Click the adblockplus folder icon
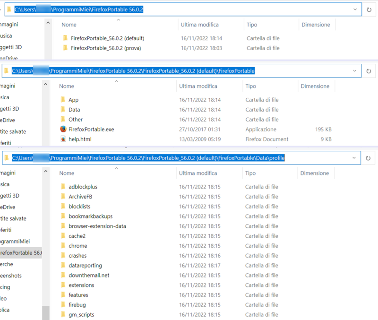 click(x=63, y=186)
